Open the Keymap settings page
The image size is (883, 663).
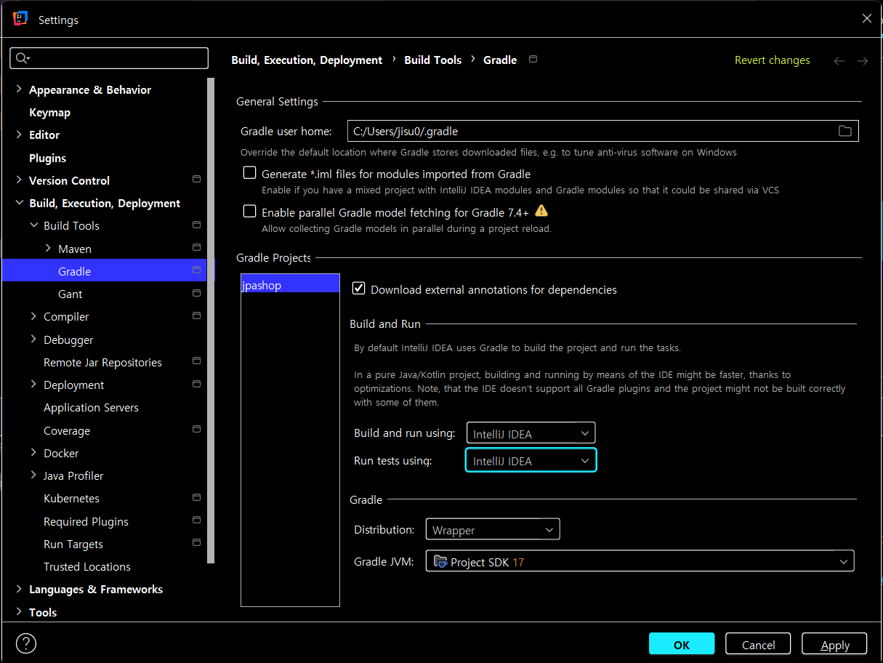coord(49,112)
